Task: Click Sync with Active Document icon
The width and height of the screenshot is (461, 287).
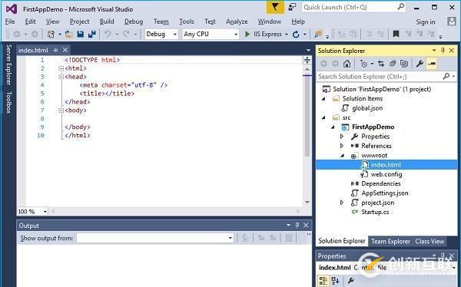Action: click(x=381, y=64)
